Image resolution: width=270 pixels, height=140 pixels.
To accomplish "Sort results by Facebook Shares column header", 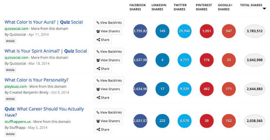I will tap(138, 7).
